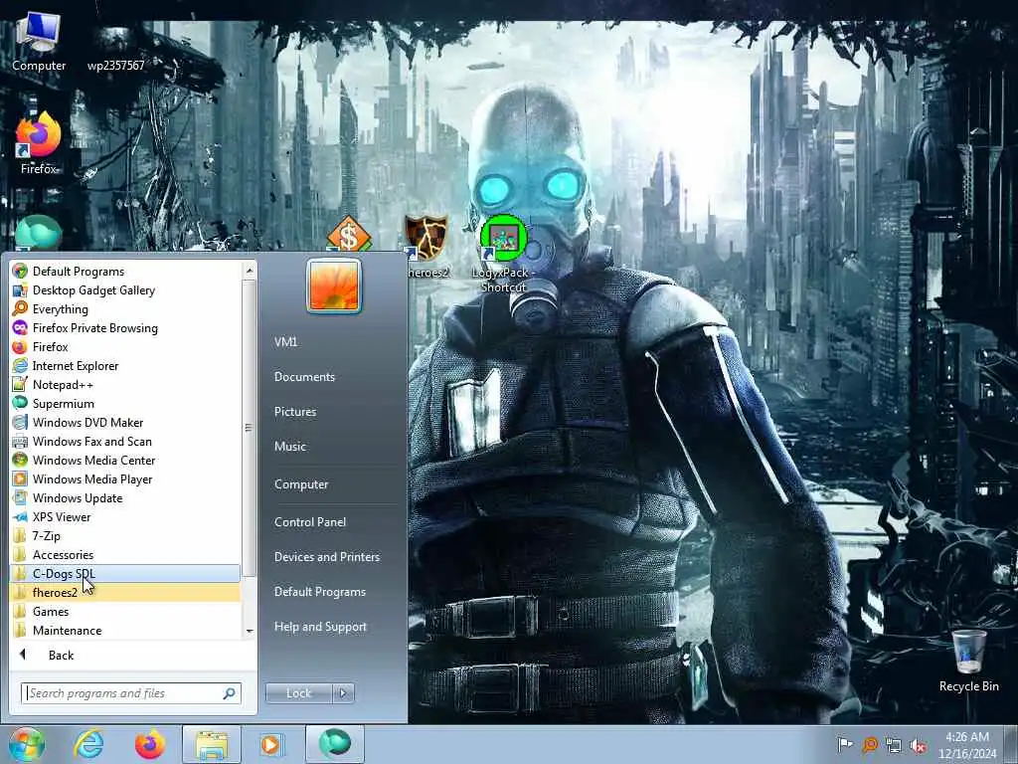Click the magnifier icon in the search box
This screenshot has height=764, width=1018.
pyautogui.click(x=230, y=693)
